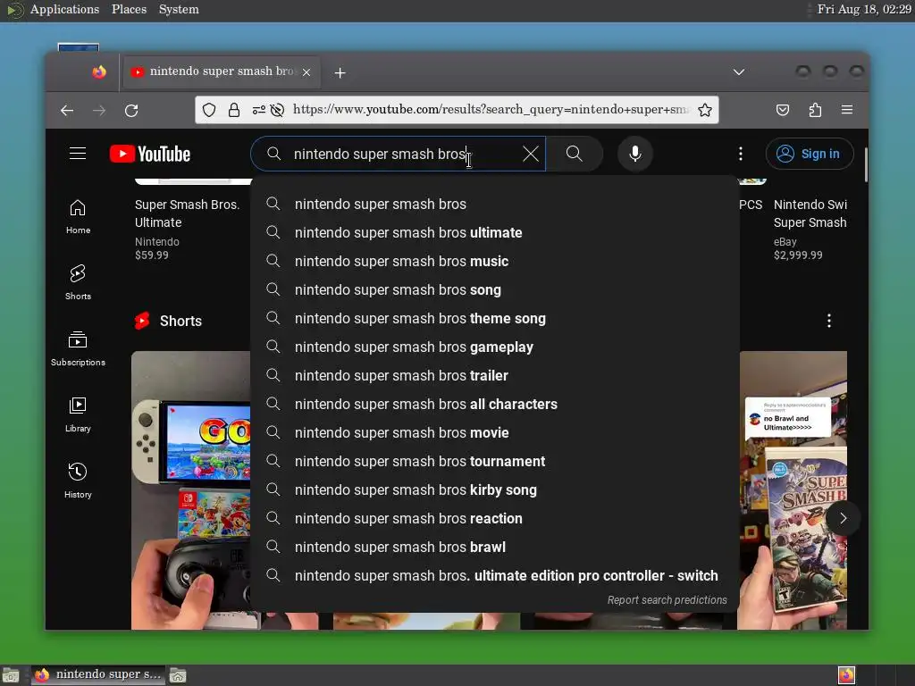Open Library in the sidebar
This screenshot has width=915, height=686.
pyautogui.click(x=79, y=414)
